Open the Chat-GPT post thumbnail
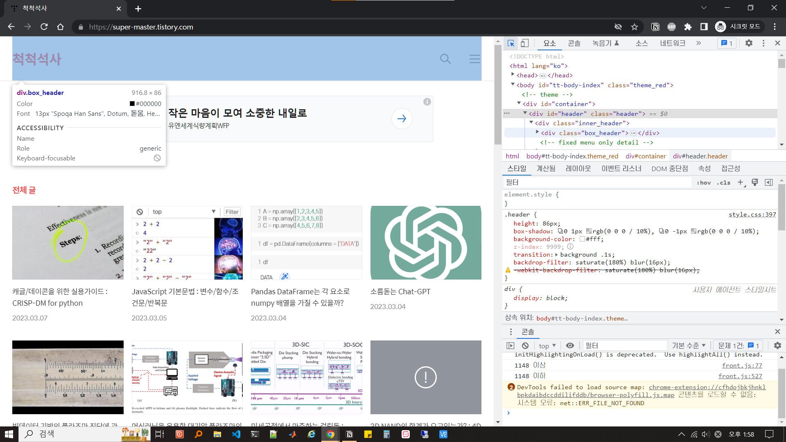Screen dimensions: 786x442 [426, 243]
